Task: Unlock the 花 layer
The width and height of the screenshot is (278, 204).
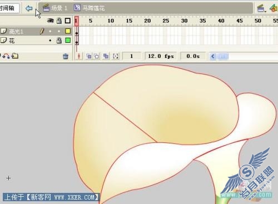Action: 59,40
